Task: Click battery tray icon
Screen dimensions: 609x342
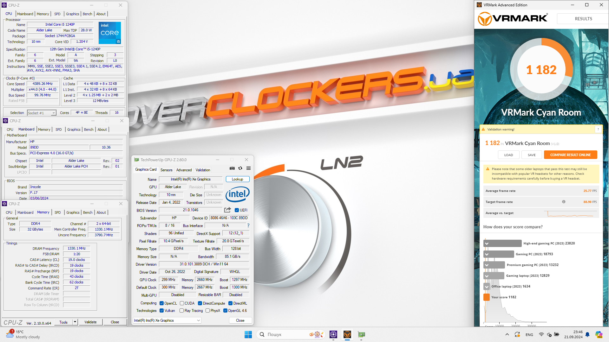Action: pos(557,334)
